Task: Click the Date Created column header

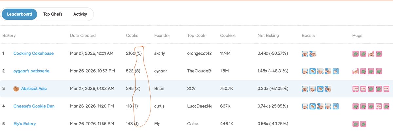Action: [x=83, y=36]
